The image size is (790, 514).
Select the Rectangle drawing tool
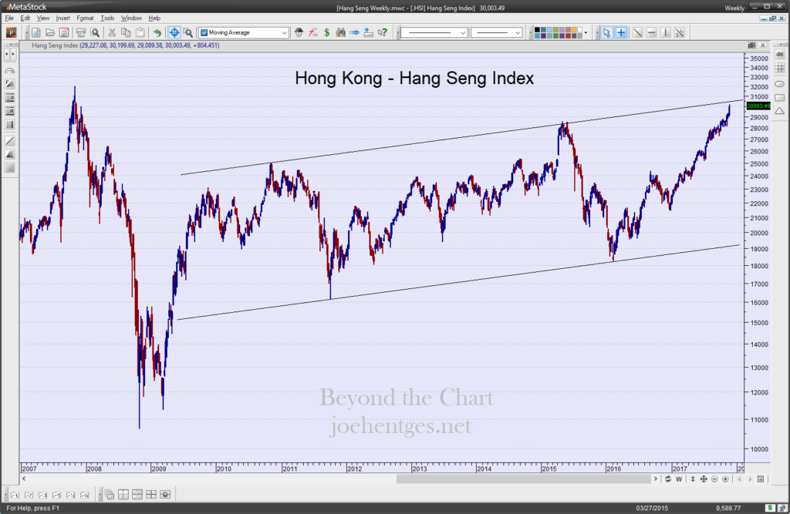coord(780,97)
